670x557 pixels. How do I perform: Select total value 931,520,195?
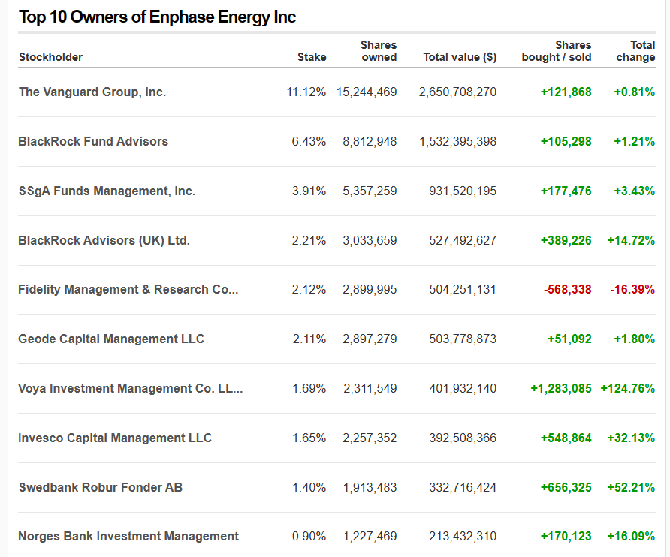click(463, 191)
